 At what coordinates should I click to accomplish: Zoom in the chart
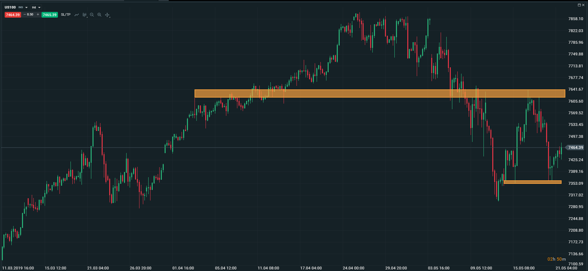99,15
